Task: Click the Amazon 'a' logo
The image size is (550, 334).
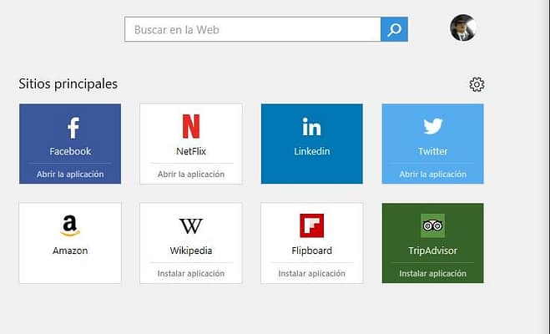Action: (70, 225)
